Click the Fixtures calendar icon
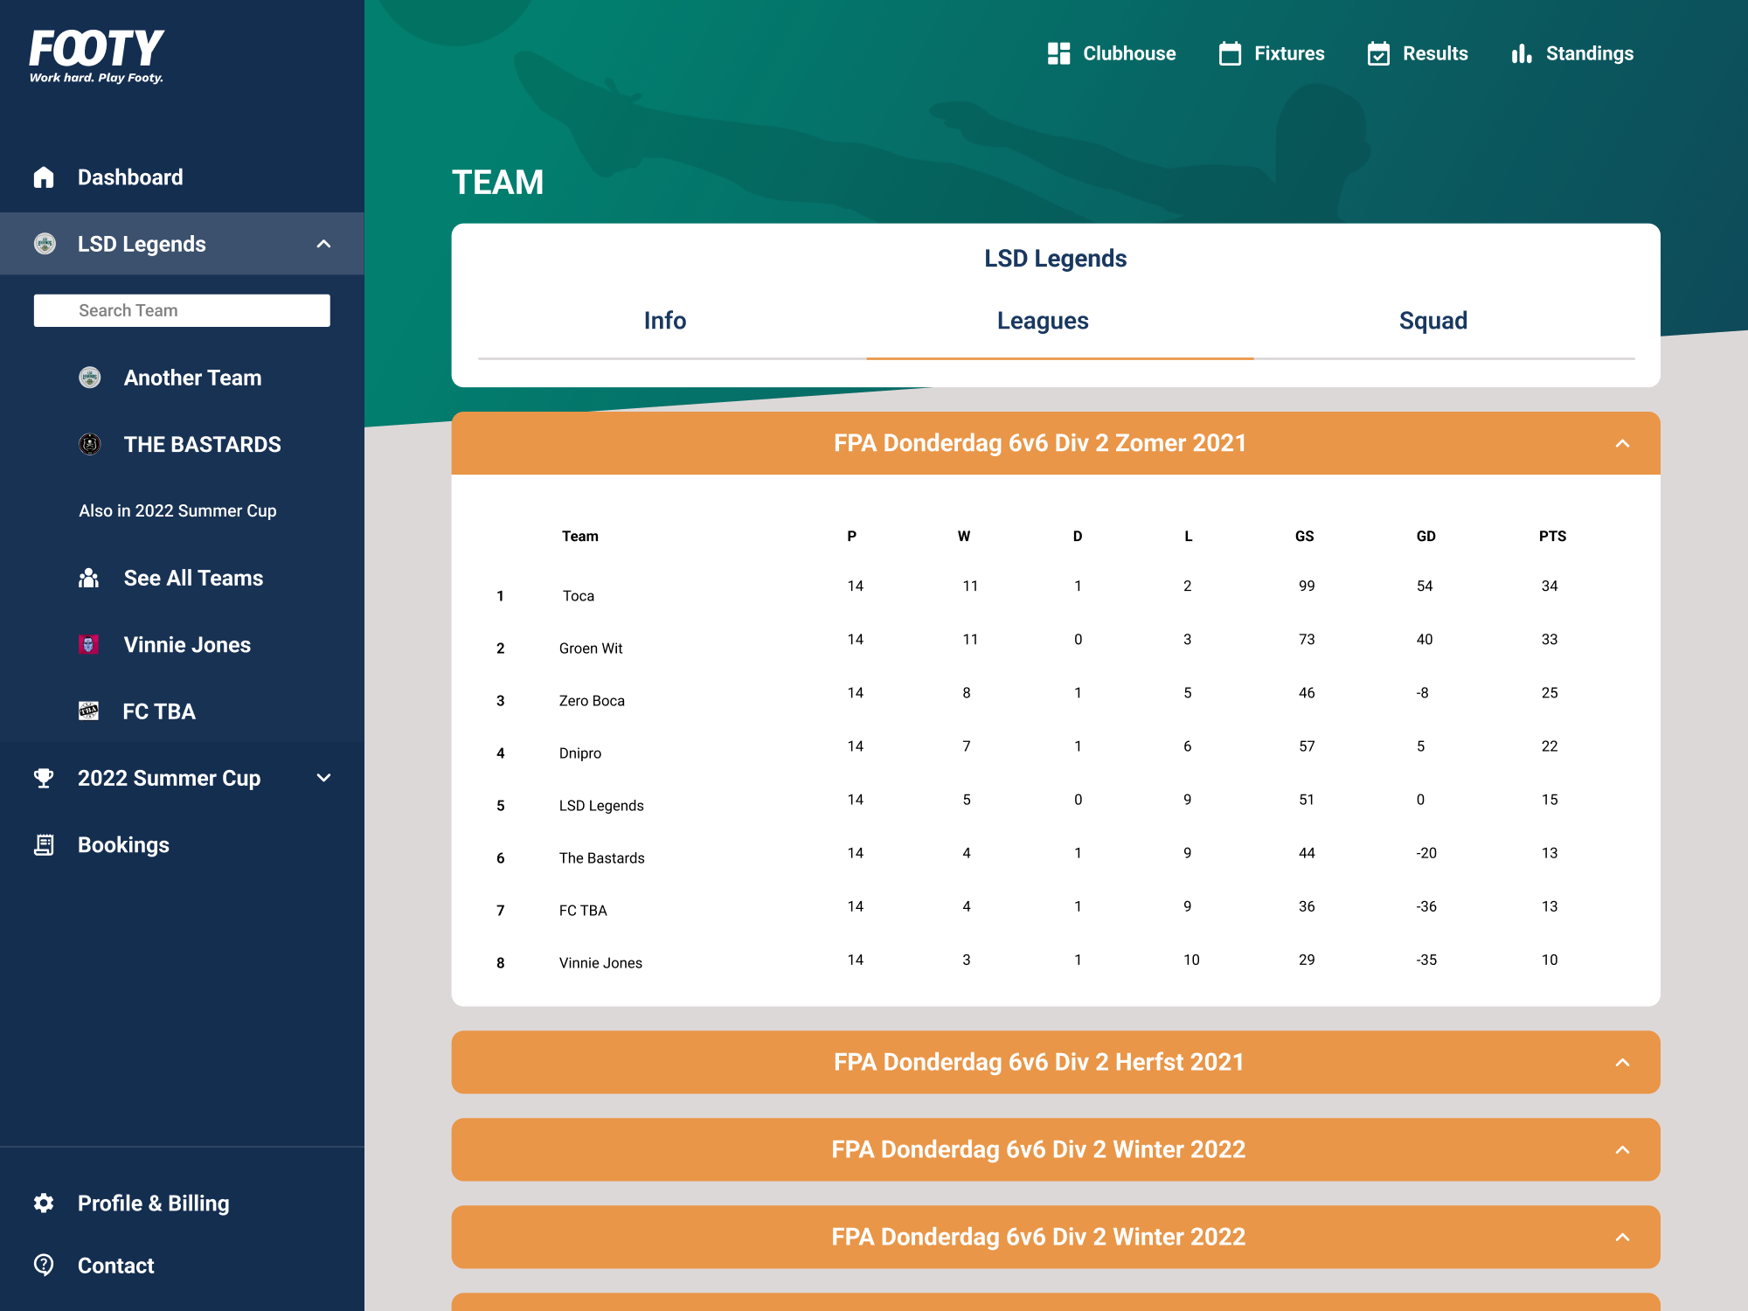The width and height of the screenshot is (1748, 1311). tap(1230, 53)
